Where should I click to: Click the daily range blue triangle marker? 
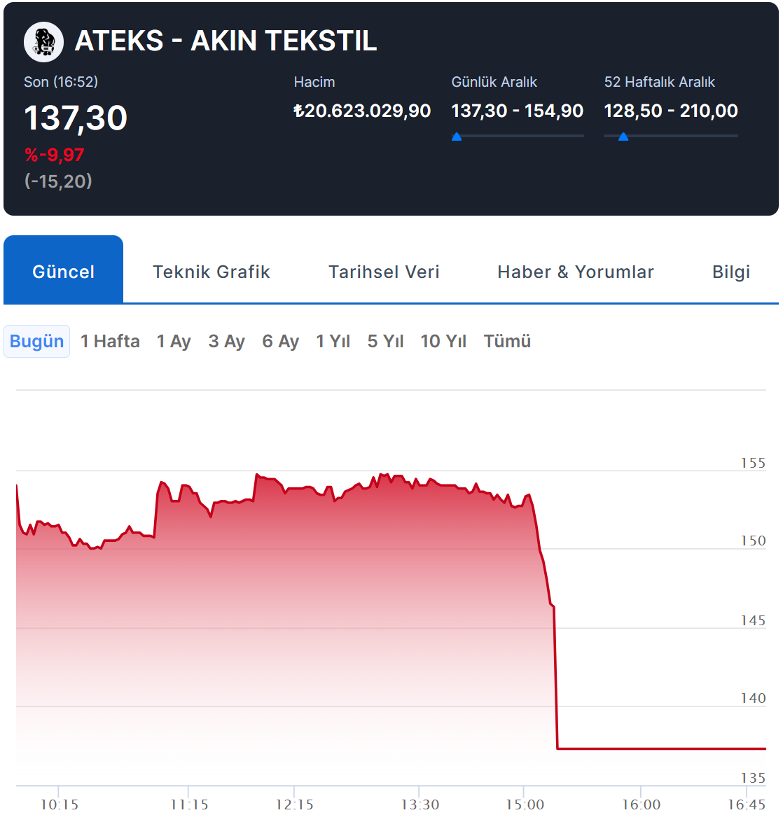tap(457, 137)
